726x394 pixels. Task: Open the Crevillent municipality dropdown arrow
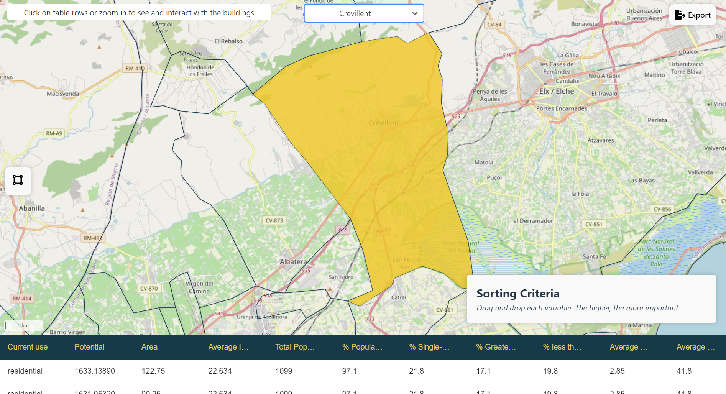pyautogui.click(x=415, y=13)
